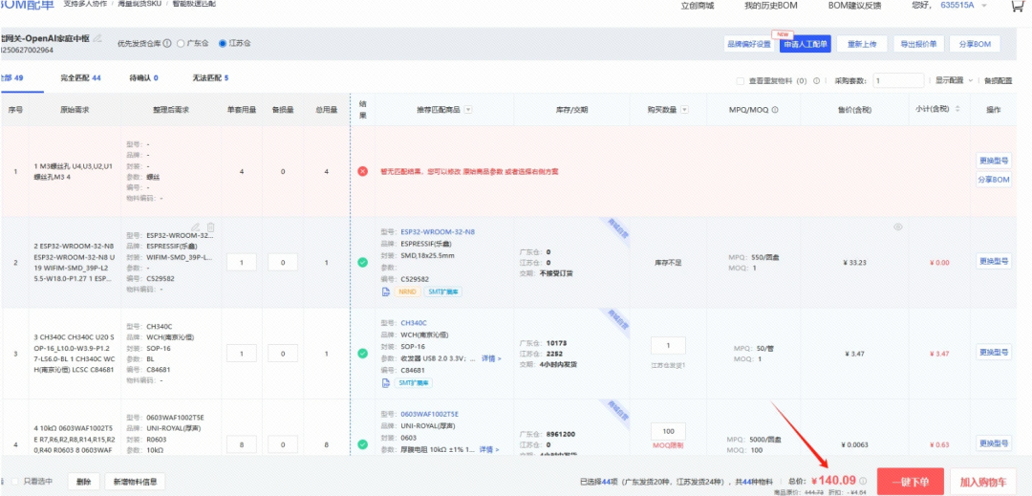
Task: Click the edit pencil beside the BOM title
Action: click(97, 37)
